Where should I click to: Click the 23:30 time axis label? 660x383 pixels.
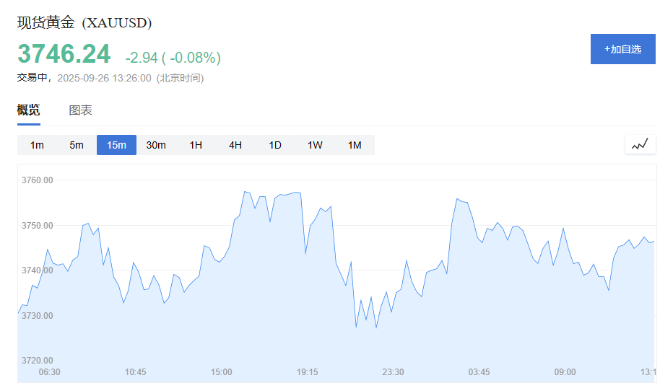click(x=393, y=372)
